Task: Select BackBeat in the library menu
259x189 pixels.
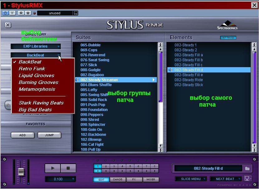Action: coord(30,62)
